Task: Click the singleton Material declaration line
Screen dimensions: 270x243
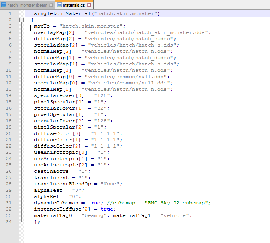Action: click(97, 13)
